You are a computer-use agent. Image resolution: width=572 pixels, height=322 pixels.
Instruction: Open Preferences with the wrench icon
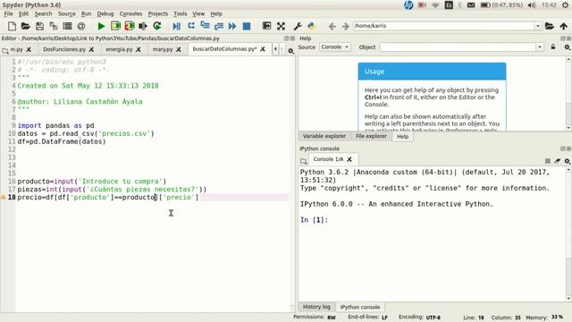click(x=298, y=26)
